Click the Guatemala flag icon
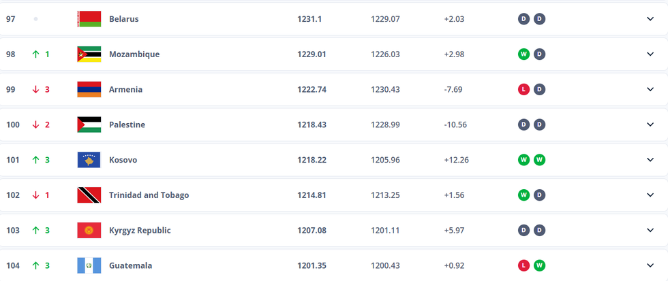The height and width of the screenshot is (281, 668). [x=89, y=265]
